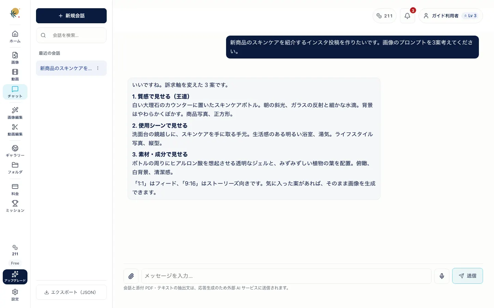Start a 新規会話
Image resolution: width=494 pixels, height=308 pixels.
pos(71,16)
